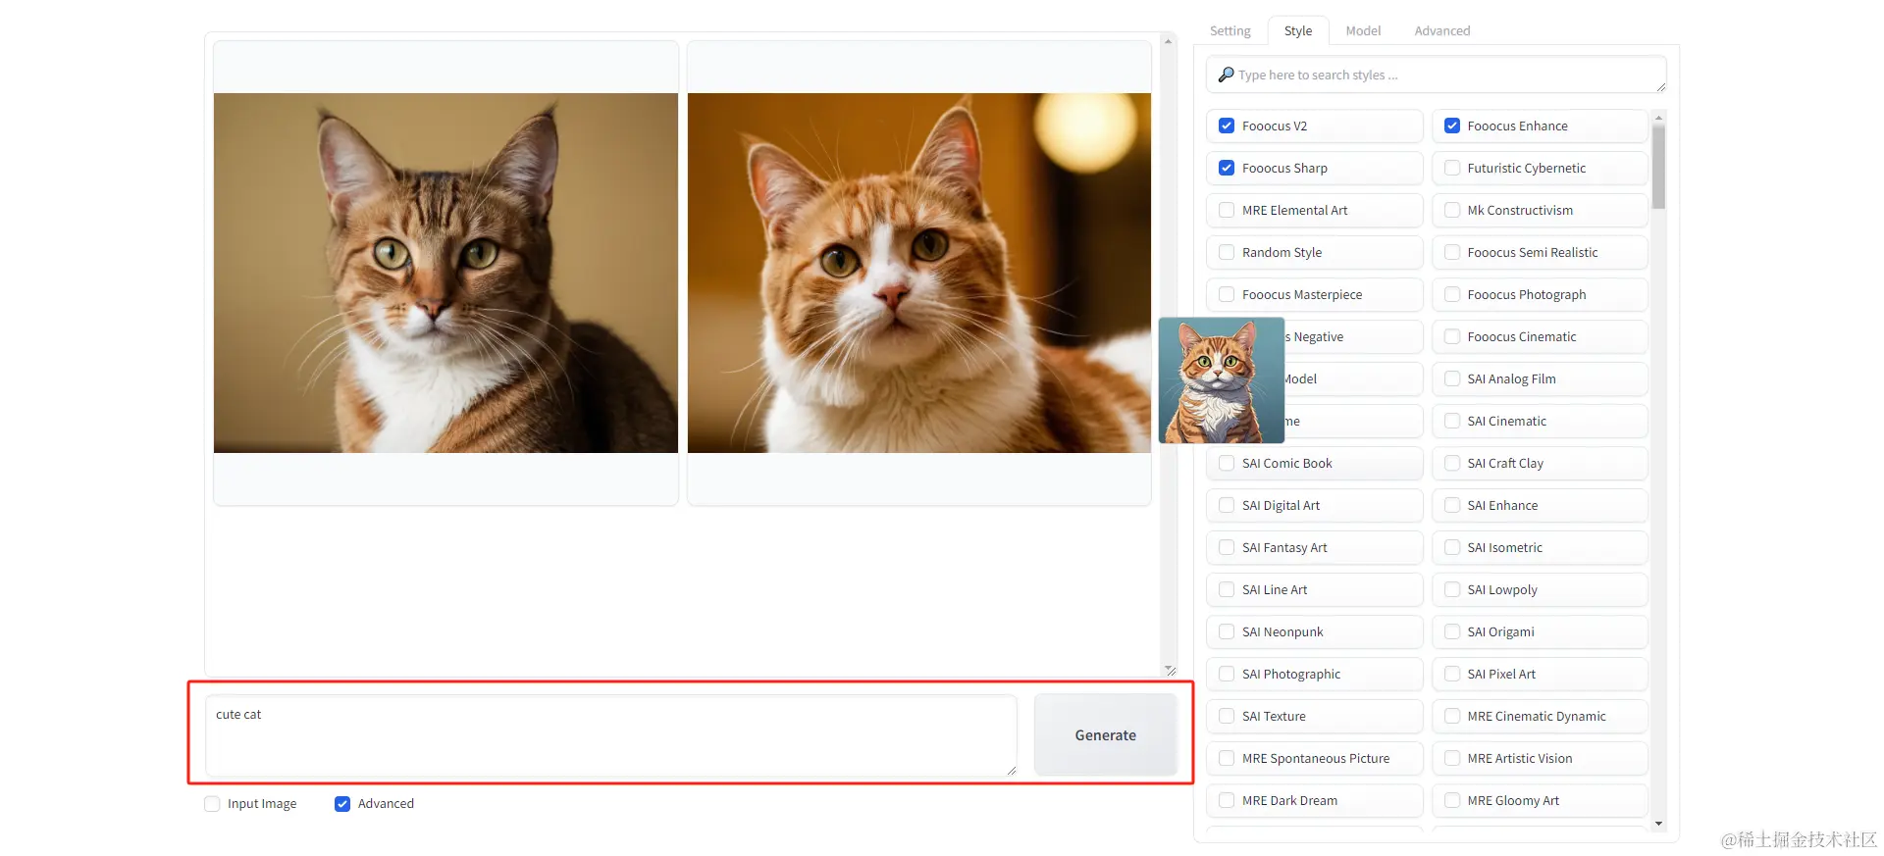
Task: Open the tabby cat image on the left
Action: [445, 273]
